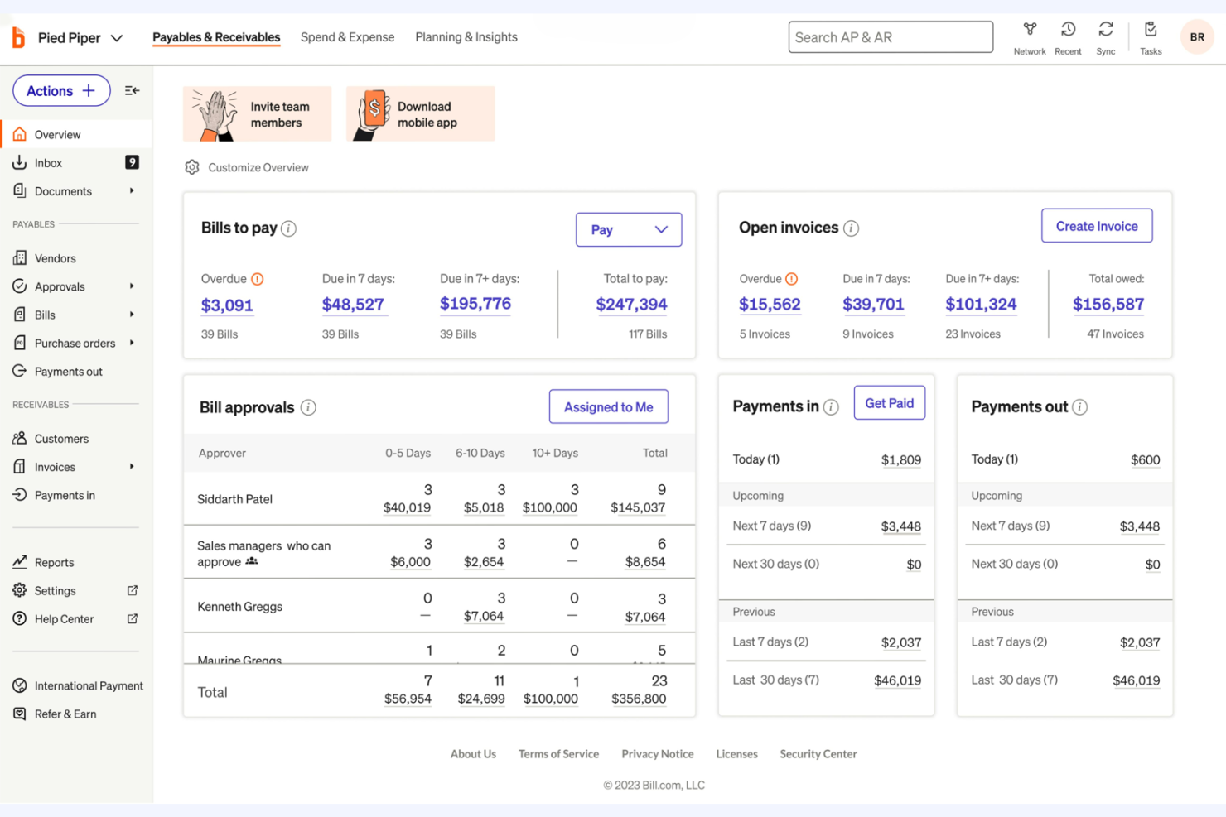Screen dimensions: 1226x817
Task: Click the Payments out info icon
Action: pos(1079,407)
